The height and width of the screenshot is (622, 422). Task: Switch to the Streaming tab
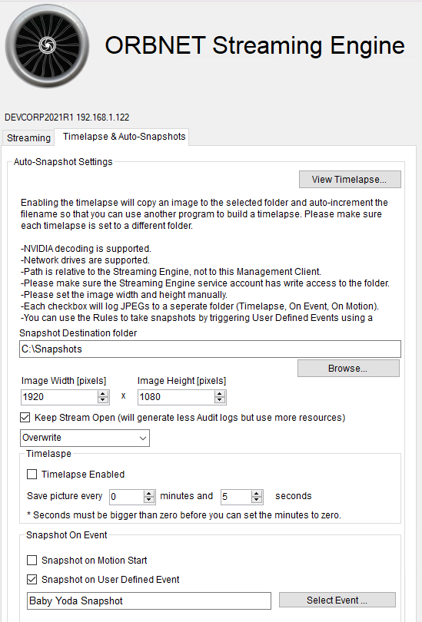point(28,138)
